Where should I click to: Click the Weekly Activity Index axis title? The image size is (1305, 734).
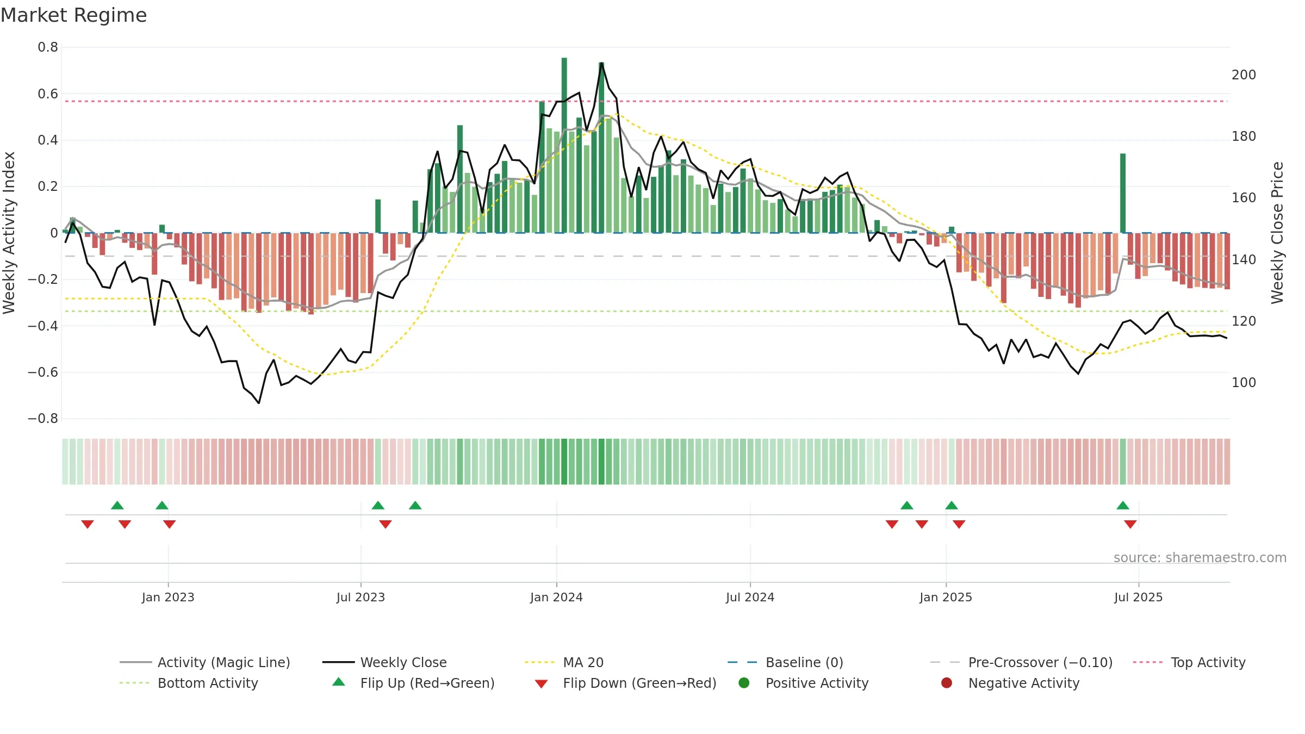point(9,233)
